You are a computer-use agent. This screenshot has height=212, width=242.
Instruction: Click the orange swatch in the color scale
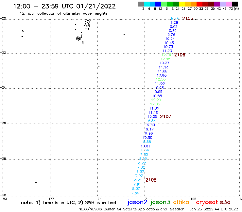[x=194, y=4]
